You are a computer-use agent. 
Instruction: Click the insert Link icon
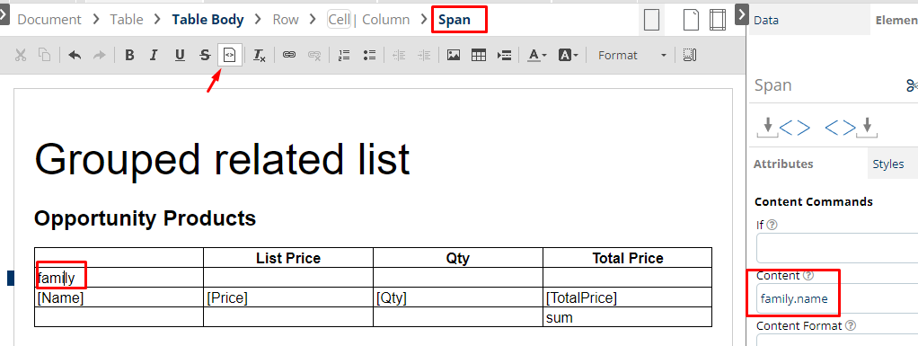click(289, 55)
